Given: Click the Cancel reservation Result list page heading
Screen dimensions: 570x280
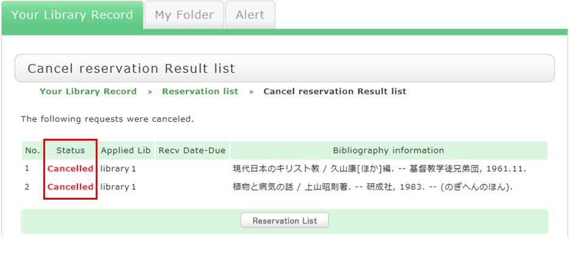Looking at the screenshot, I should coord(131,68).
